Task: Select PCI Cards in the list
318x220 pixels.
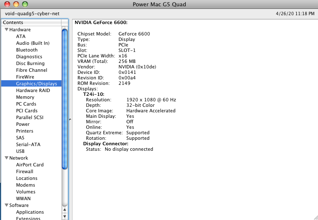Action: click(x=27, y=111)
